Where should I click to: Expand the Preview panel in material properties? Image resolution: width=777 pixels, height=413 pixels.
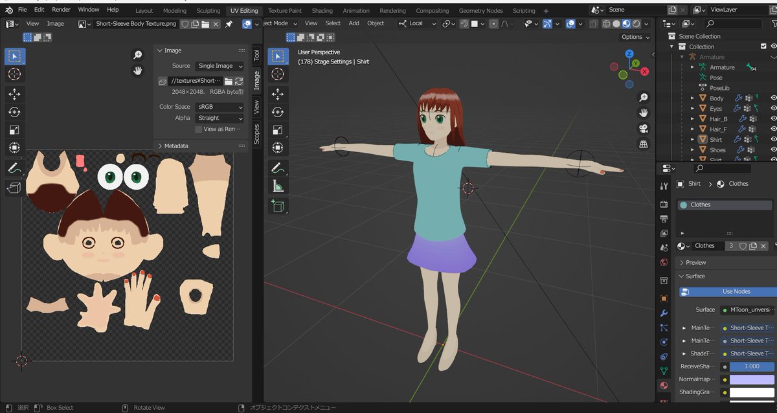725,262
